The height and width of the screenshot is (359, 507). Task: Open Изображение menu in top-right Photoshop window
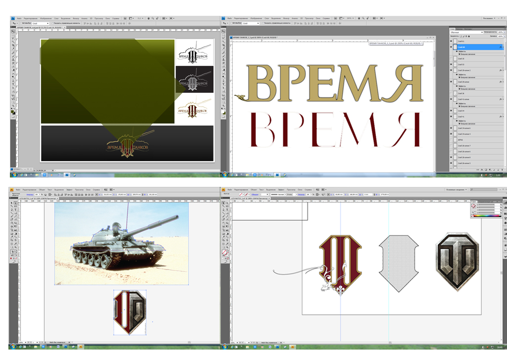point(256,18)
